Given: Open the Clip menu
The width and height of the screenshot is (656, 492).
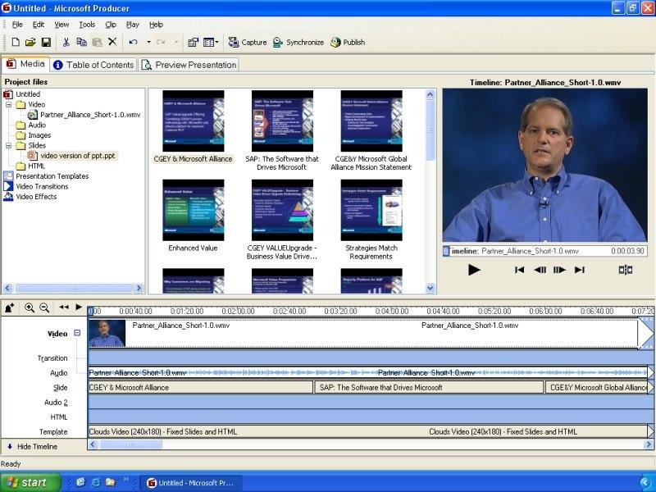Looking at the screenshot, I should point(111,25).
